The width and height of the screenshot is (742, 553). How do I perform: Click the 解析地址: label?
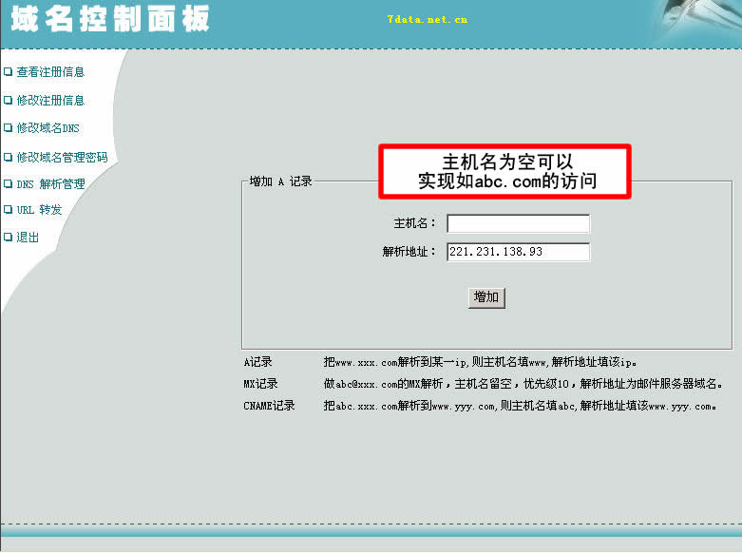click(x=409, y=252)
